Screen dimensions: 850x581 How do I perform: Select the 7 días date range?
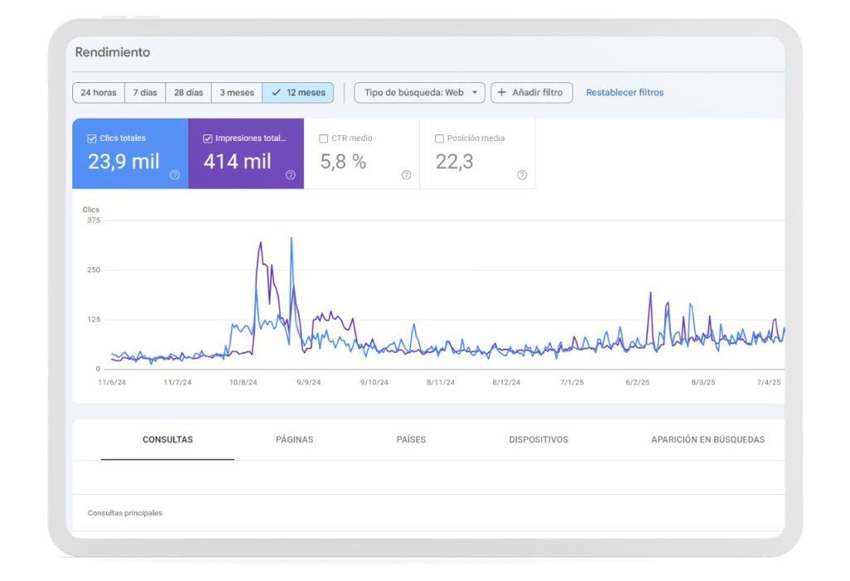[x=144, y=93]
